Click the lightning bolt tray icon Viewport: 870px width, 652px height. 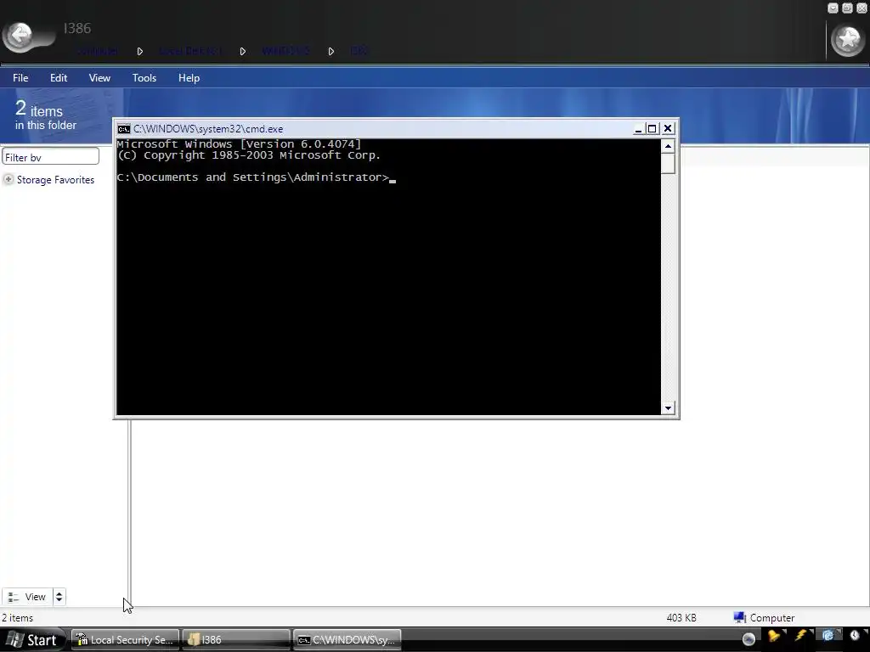(x=801, y=636)
